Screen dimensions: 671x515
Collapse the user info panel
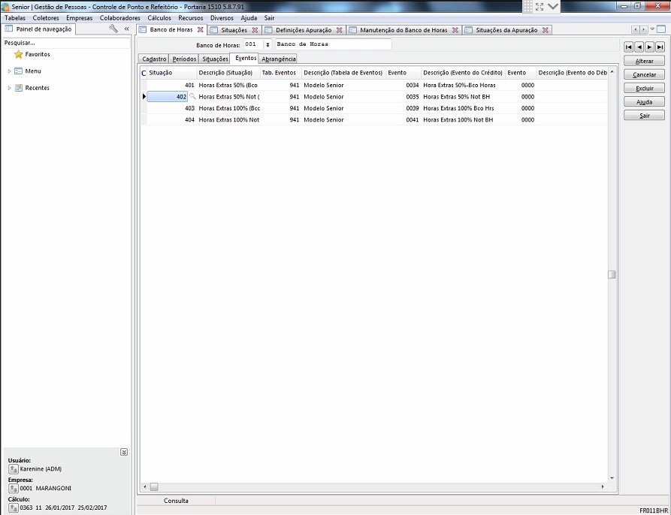[x=124, y=452]
